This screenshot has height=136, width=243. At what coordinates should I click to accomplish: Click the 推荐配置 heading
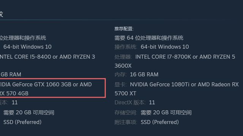[124, 29]
